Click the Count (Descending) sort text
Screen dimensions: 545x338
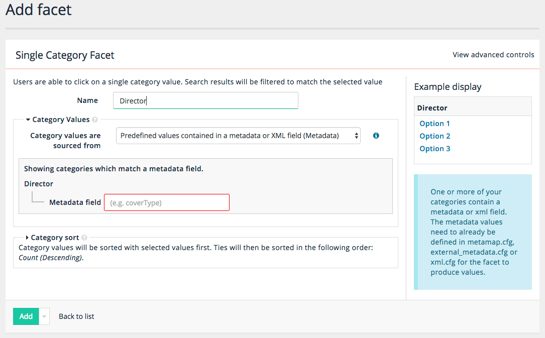pyautogui.click(x=50, y=258)
